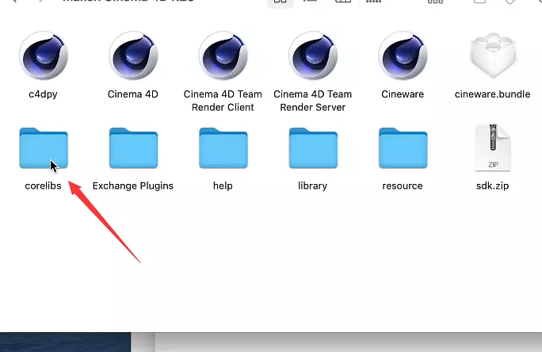The height and width of the screenshot is (352, 542).
Task: Launch the Cinema 4D application
Action: tap(133, 55)
